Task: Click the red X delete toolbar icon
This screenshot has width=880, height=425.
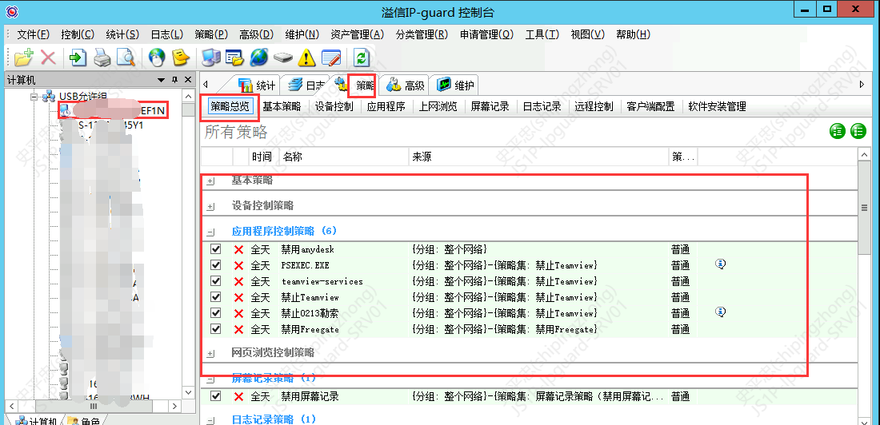Action: coord(48,58)
